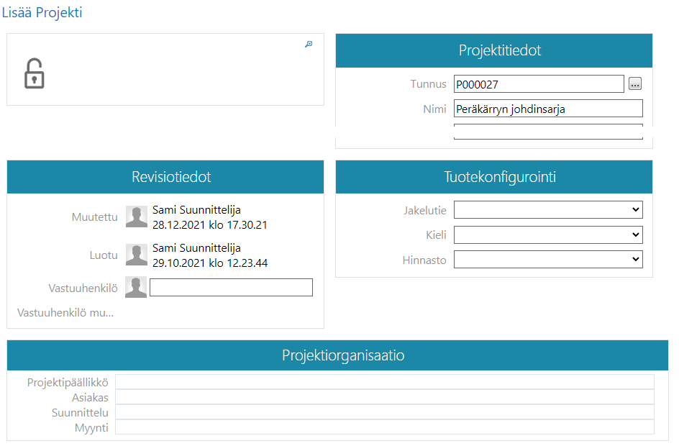This screenshot has width=679, height=446.
Task: Click the Projektitiedot section header
Action: point(493,50)
